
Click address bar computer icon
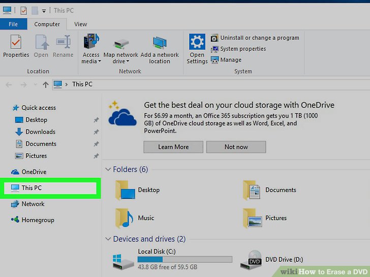coord(57,84)
